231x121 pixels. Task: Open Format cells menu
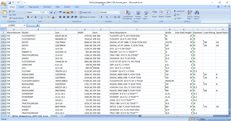[x=167, y=14]
